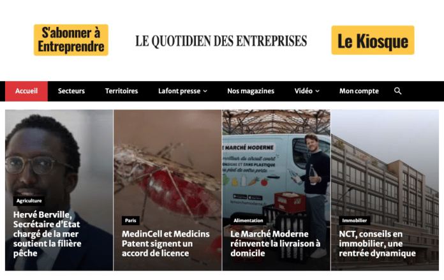Open the Le Kiosque button

[373, 40]
